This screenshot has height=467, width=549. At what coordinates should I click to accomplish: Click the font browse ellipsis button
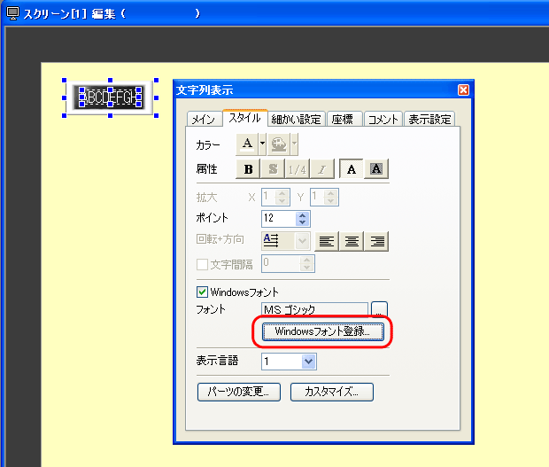pyautogui.click(x=379, y=309)
